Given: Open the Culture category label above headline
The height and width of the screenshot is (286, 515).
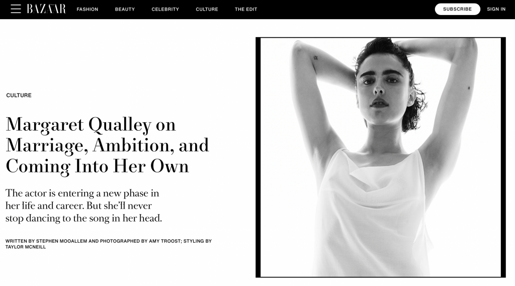Looking at the screenshot, I should pyautogui.click(x=19, y=95).
